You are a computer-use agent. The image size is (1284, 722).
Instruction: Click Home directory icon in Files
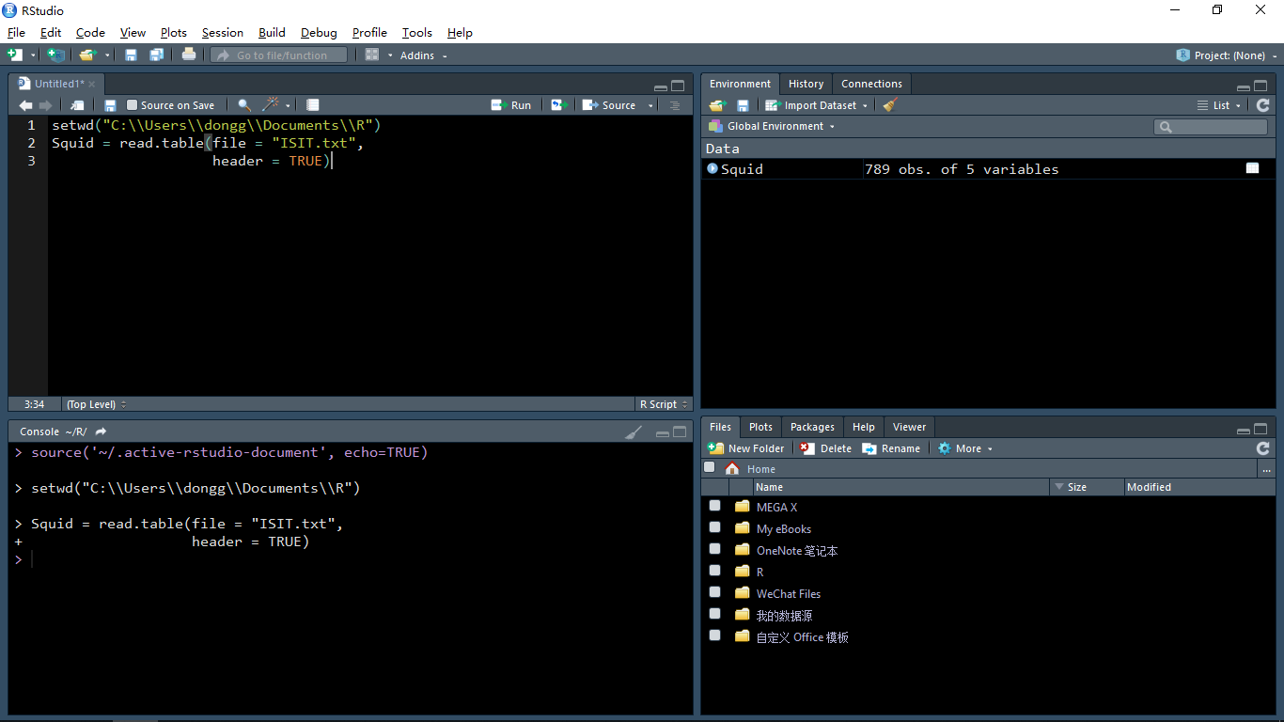tap(732, 468)
